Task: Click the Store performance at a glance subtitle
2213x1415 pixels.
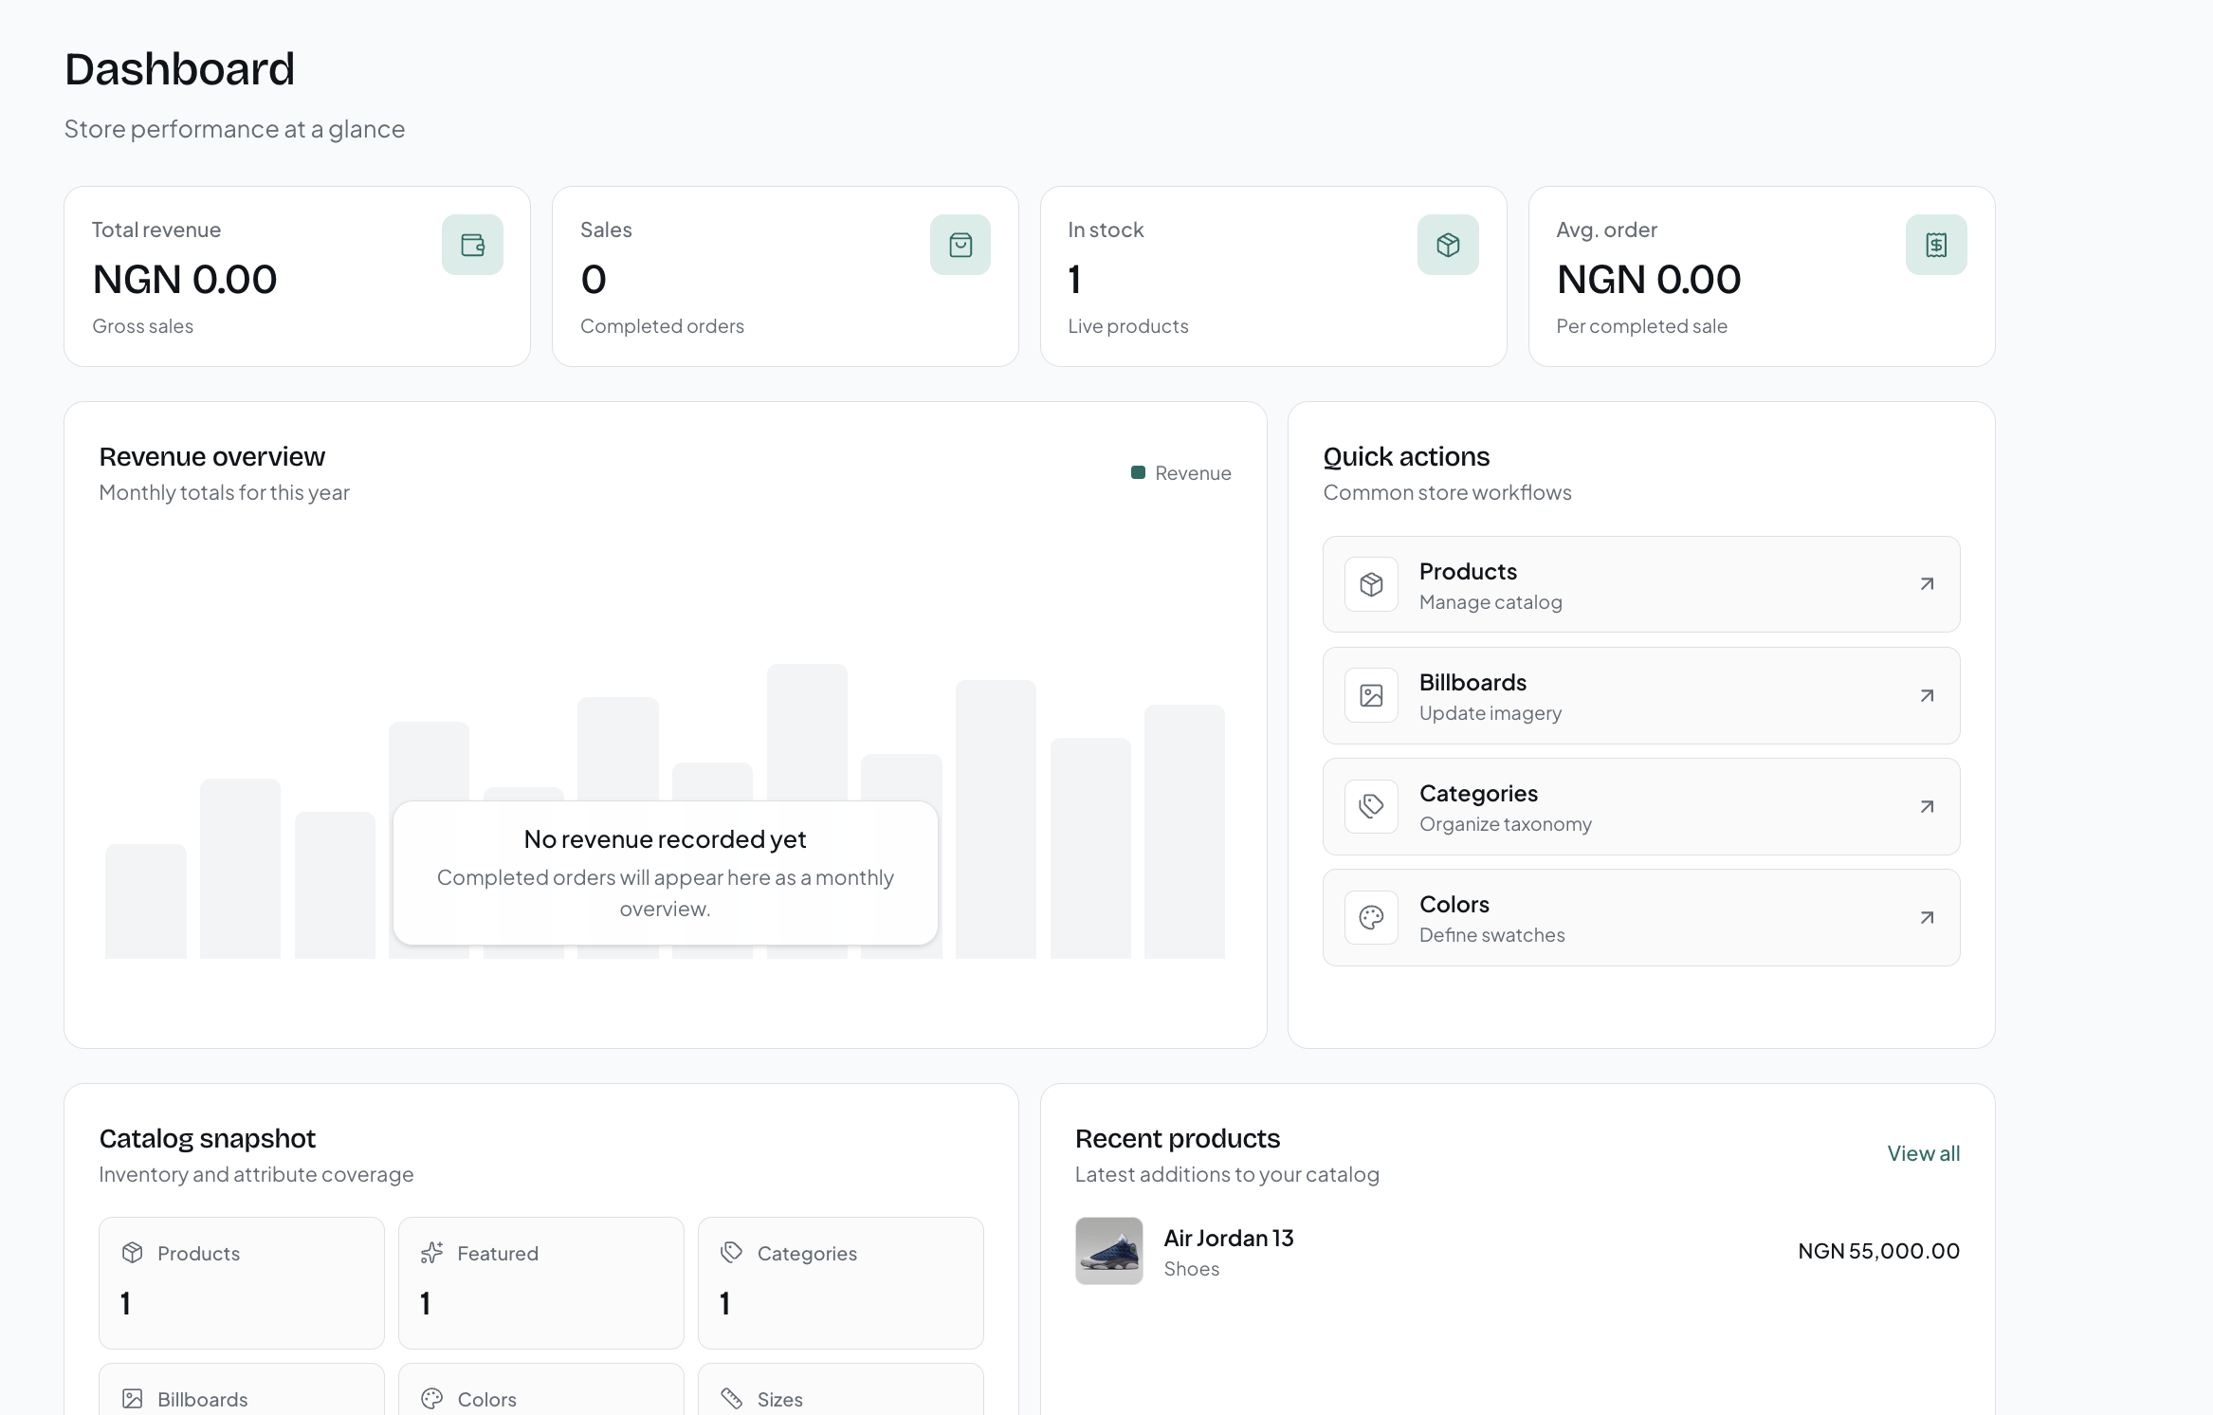Action: click(x=234, y=129)
